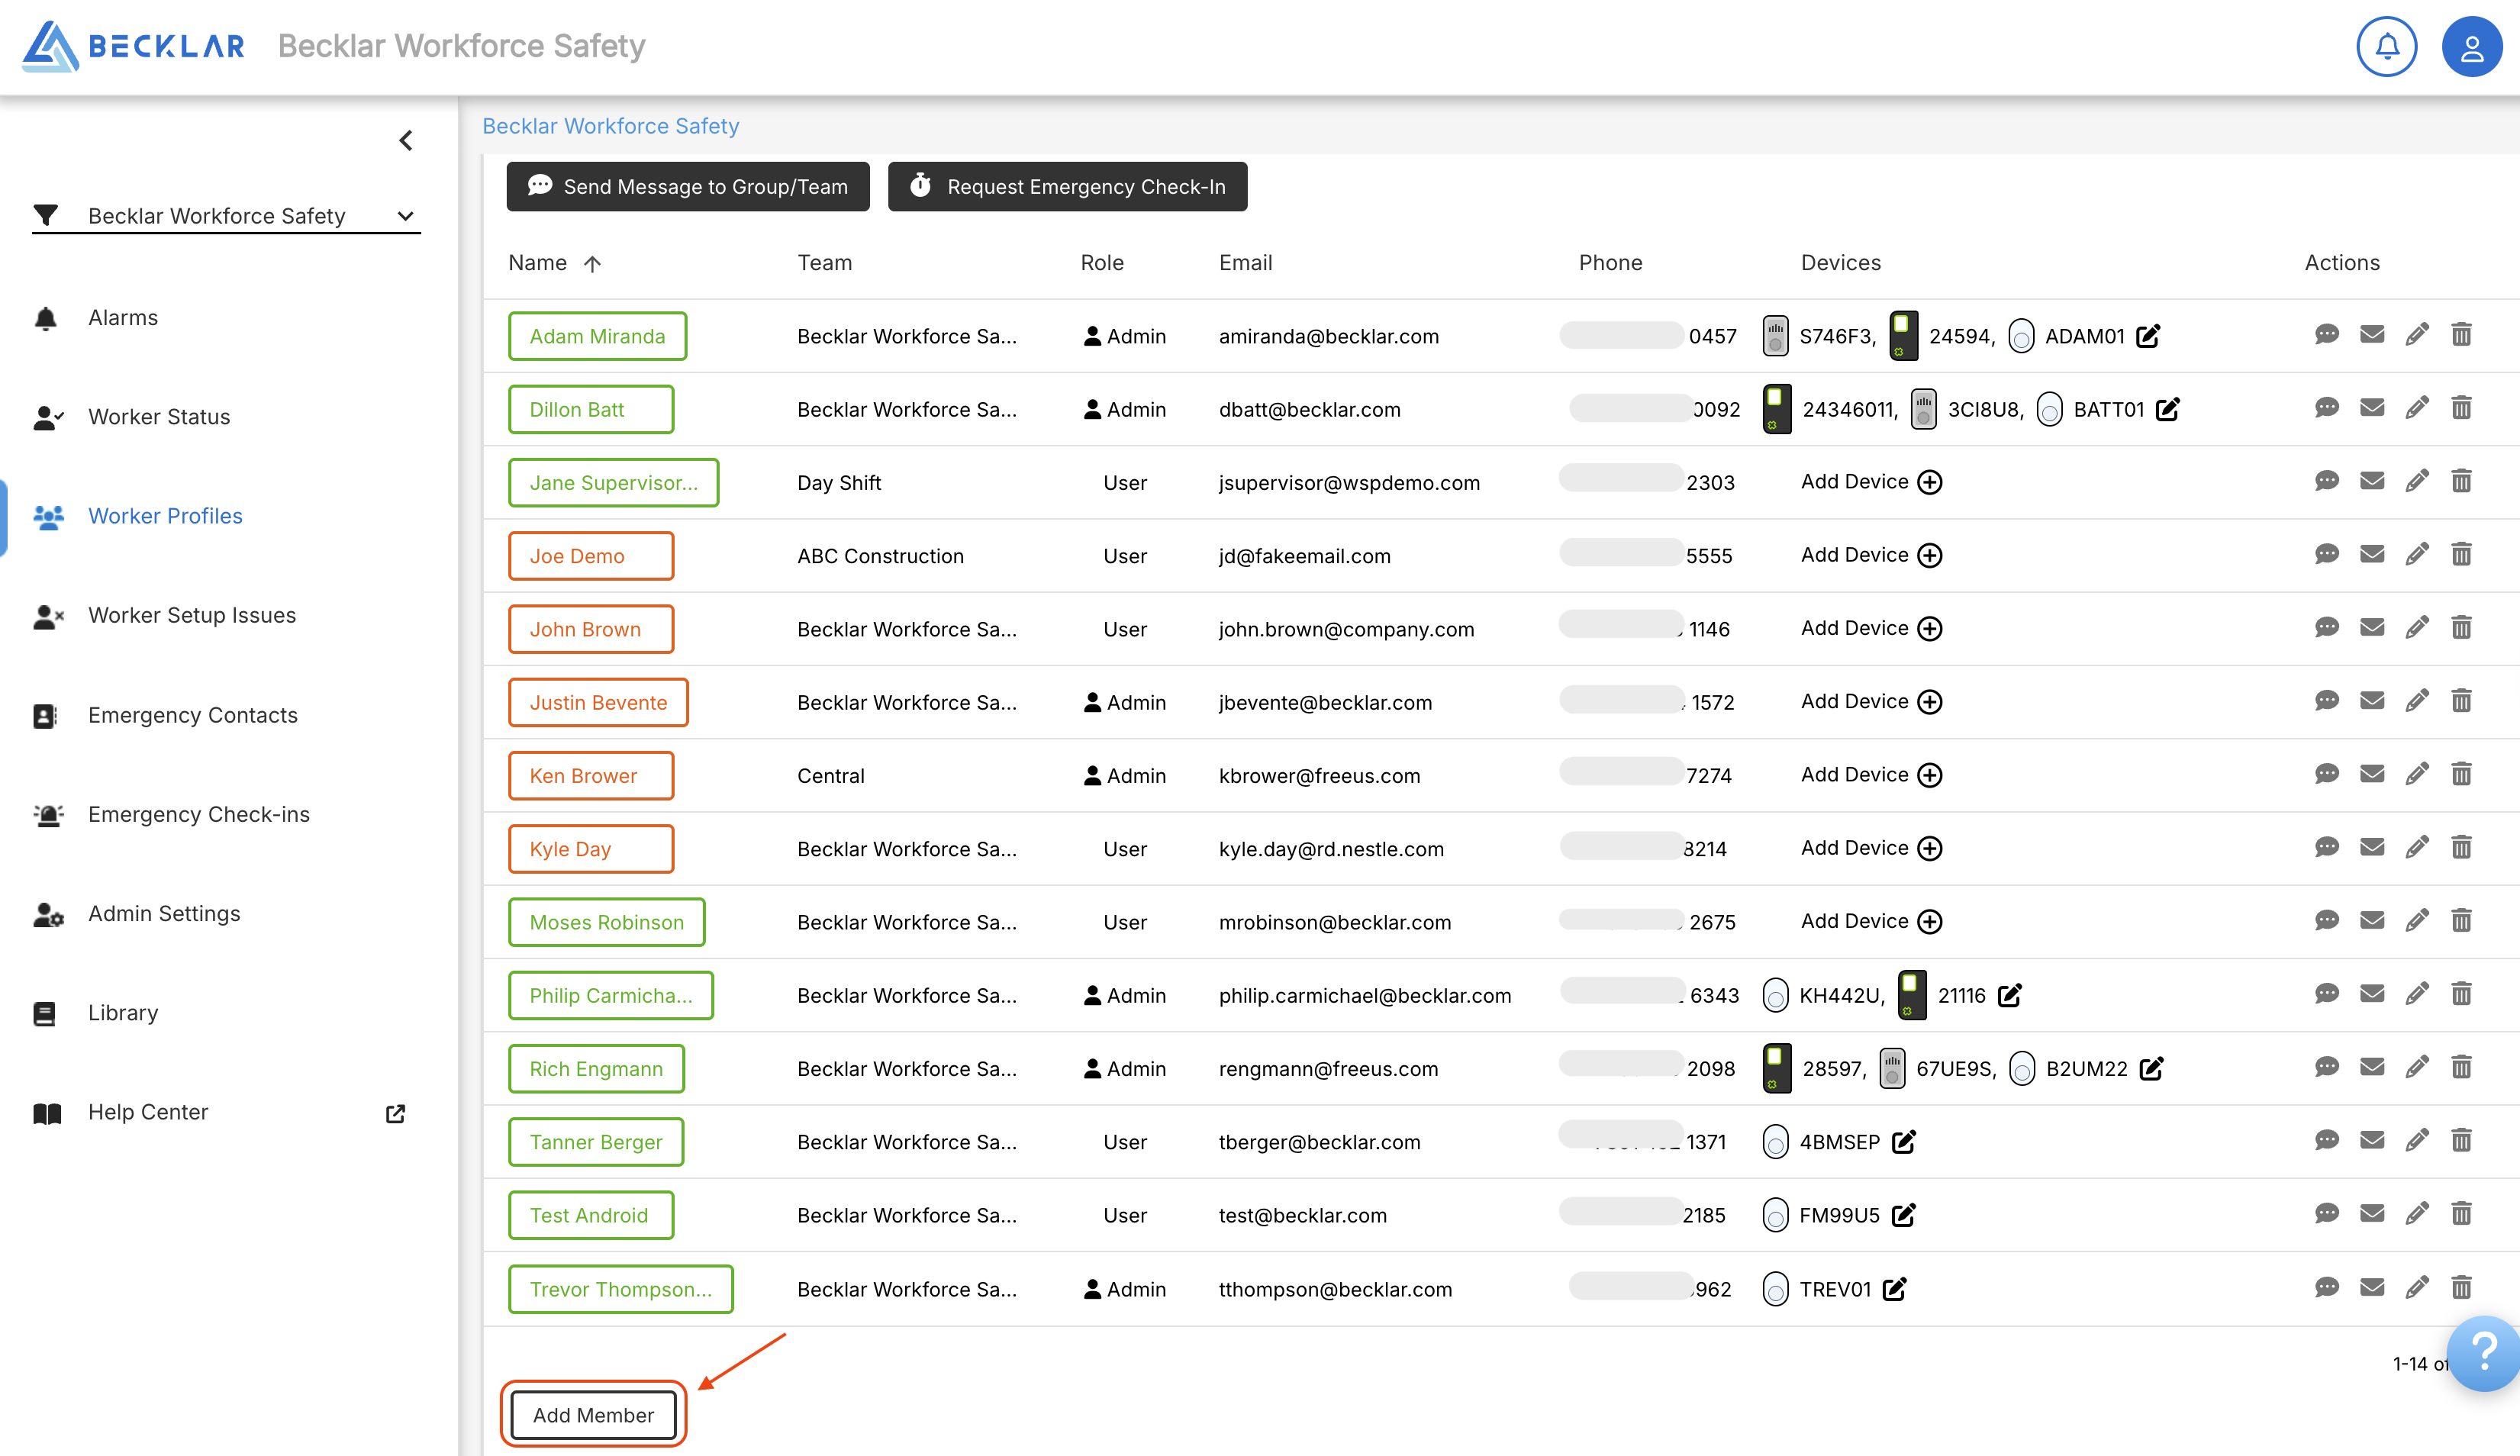This screenshot has width=2520, height=1456.
Task: Collapse the sidebar with left chevron
Action: pos(406,141)
